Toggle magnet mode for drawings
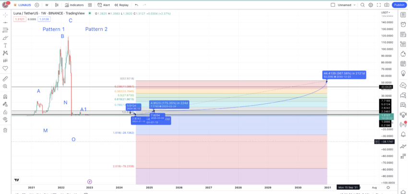Screen dimensions: 408x194 [x=5, y=97]
